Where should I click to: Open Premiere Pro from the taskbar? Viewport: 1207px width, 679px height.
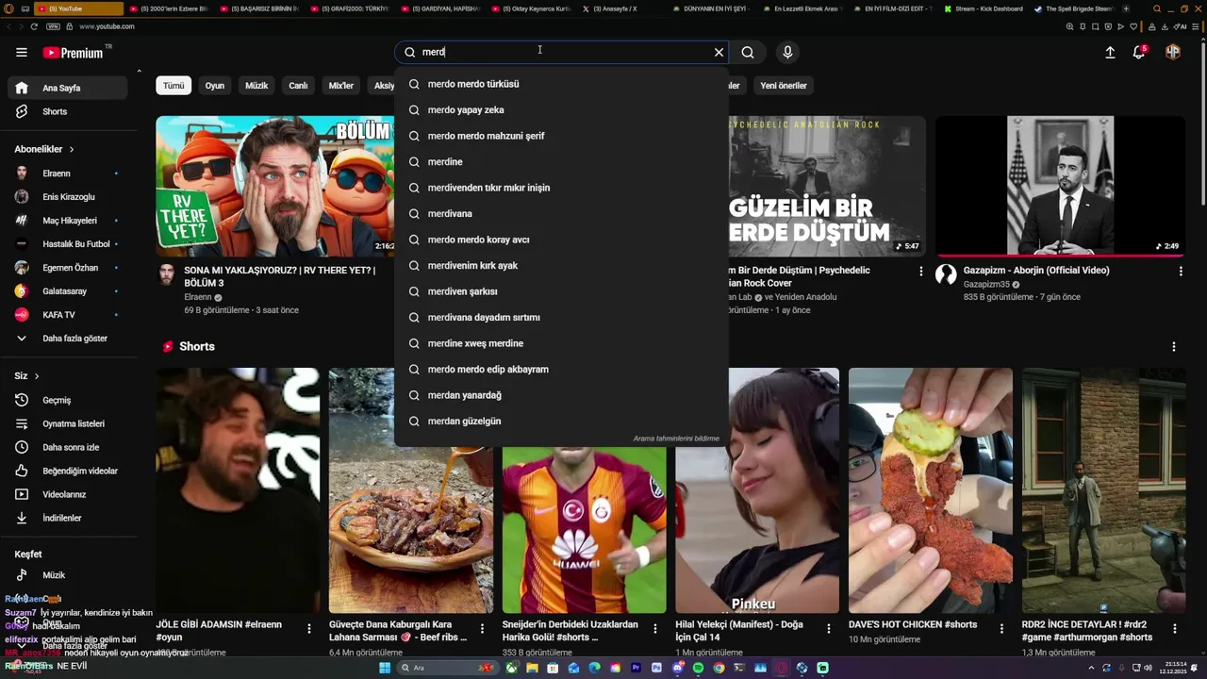[636, 668]
